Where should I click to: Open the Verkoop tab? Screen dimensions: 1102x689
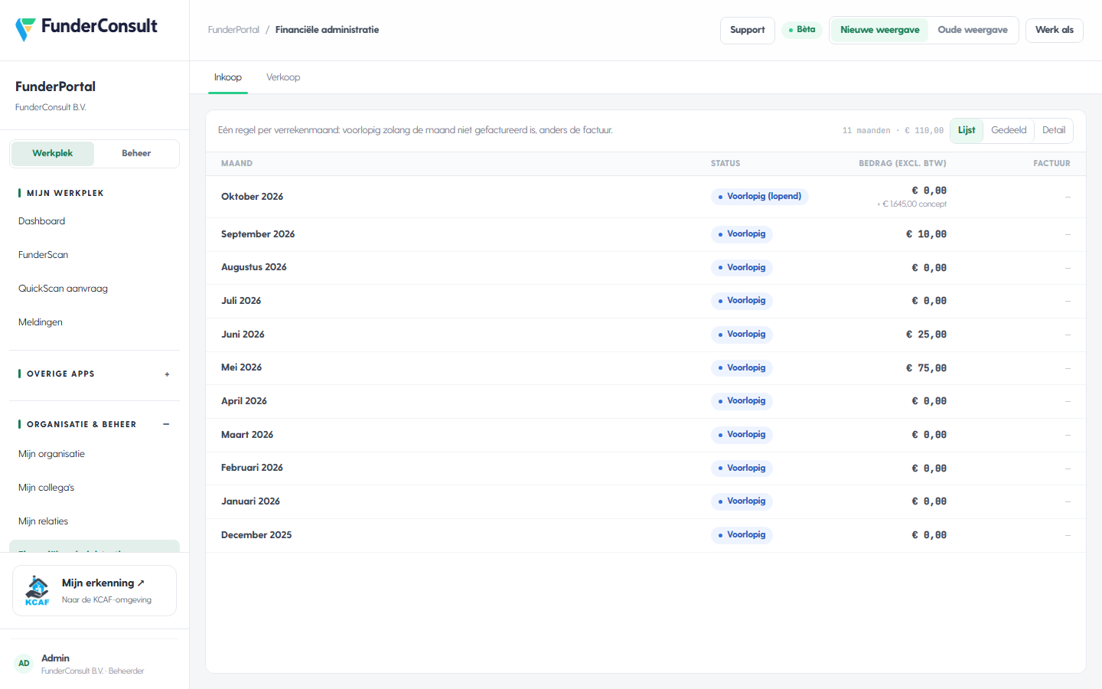[x=283, y=77]
